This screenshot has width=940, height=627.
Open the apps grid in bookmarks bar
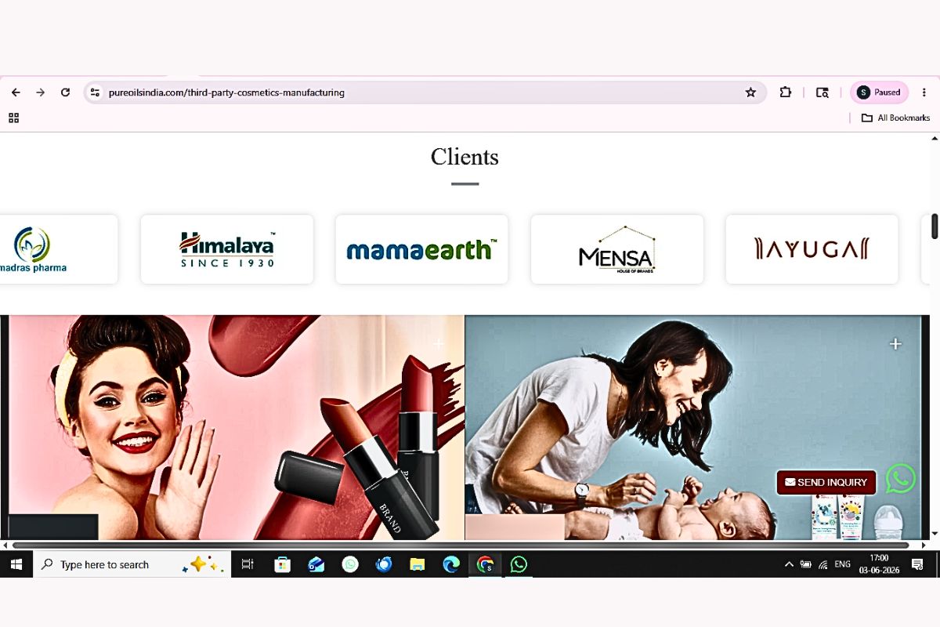(13, 118)
